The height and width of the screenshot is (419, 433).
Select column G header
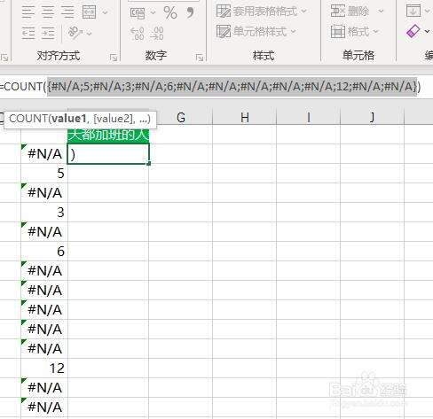(181, 118)
